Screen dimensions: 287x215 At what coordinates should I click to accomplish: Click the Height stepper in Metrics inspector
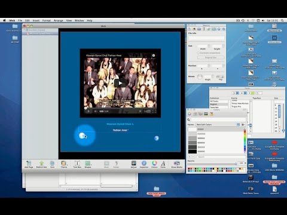tap(224, 46)
